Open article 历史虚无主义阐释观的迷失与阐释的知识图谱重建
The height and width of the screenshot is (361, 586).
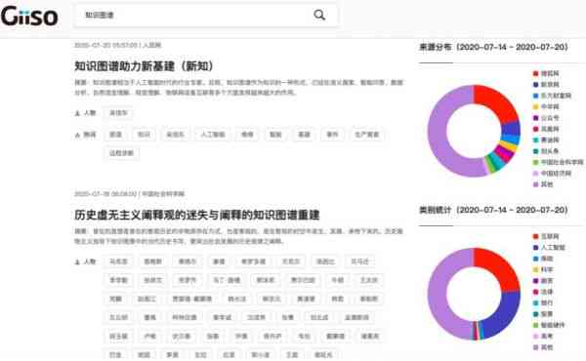tap(197, 215)
